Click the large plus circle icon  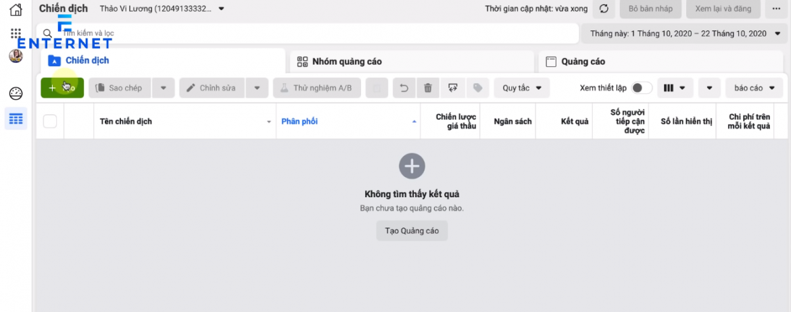pyautogui.click(x=412, y=165)
